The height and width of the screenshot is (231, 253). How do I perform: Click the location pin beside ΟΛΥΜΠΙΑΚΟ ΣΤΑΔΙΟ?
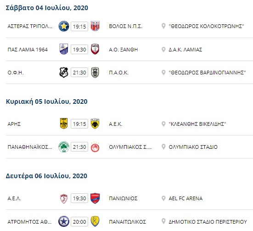coord(163,147)
